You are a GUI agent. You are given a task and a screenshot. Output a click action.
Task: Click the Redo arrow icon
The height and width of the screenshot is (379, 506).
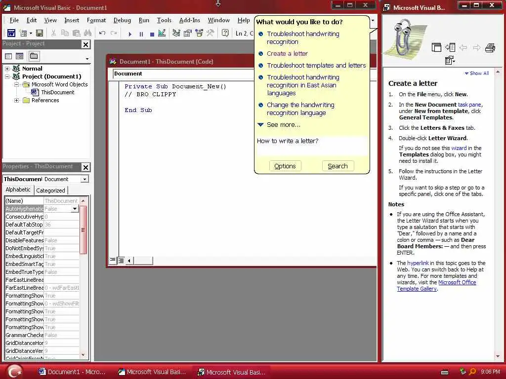pyautogui.click(x=114, y=33)
